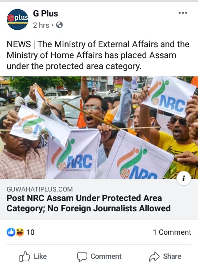Click the 2 hrs timestamp
The width and height of the screenshot is (198, 265).
tap(41, 25)
